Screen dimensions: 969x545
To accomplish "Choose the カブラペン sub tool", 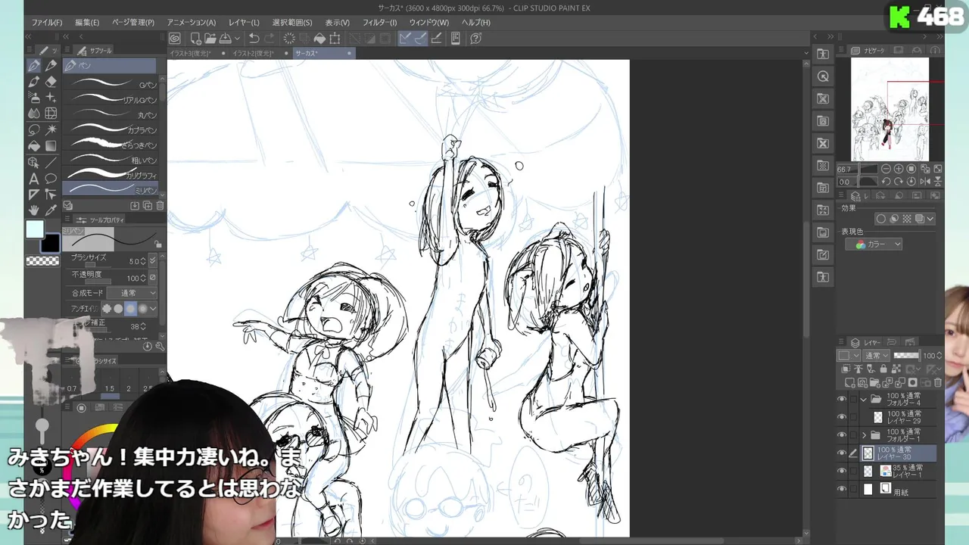I will click(112, 129).
